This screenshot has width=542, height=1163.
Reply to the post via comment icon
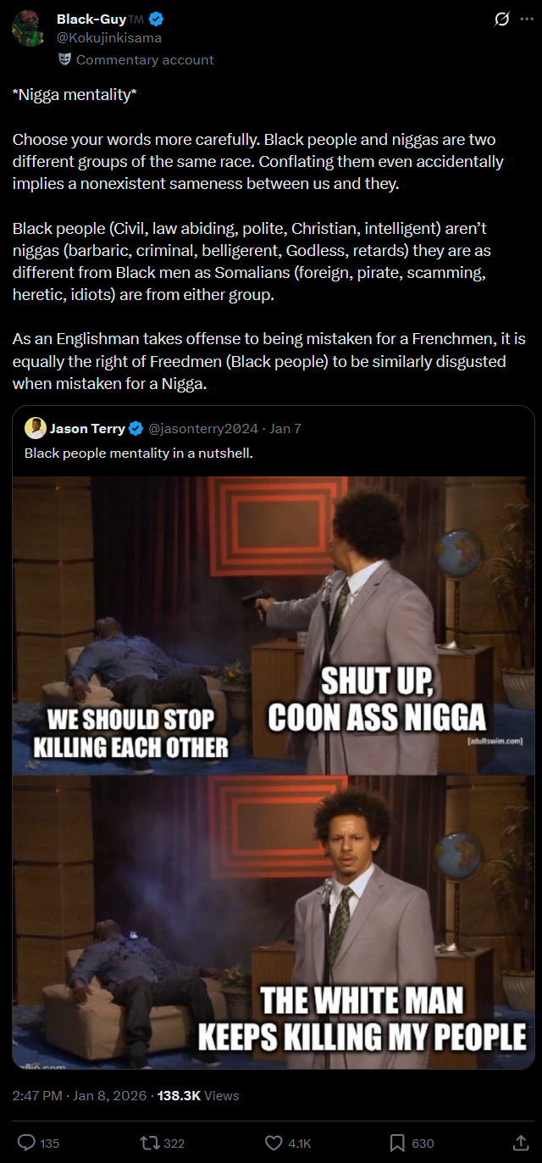(x=27, y=1143)
